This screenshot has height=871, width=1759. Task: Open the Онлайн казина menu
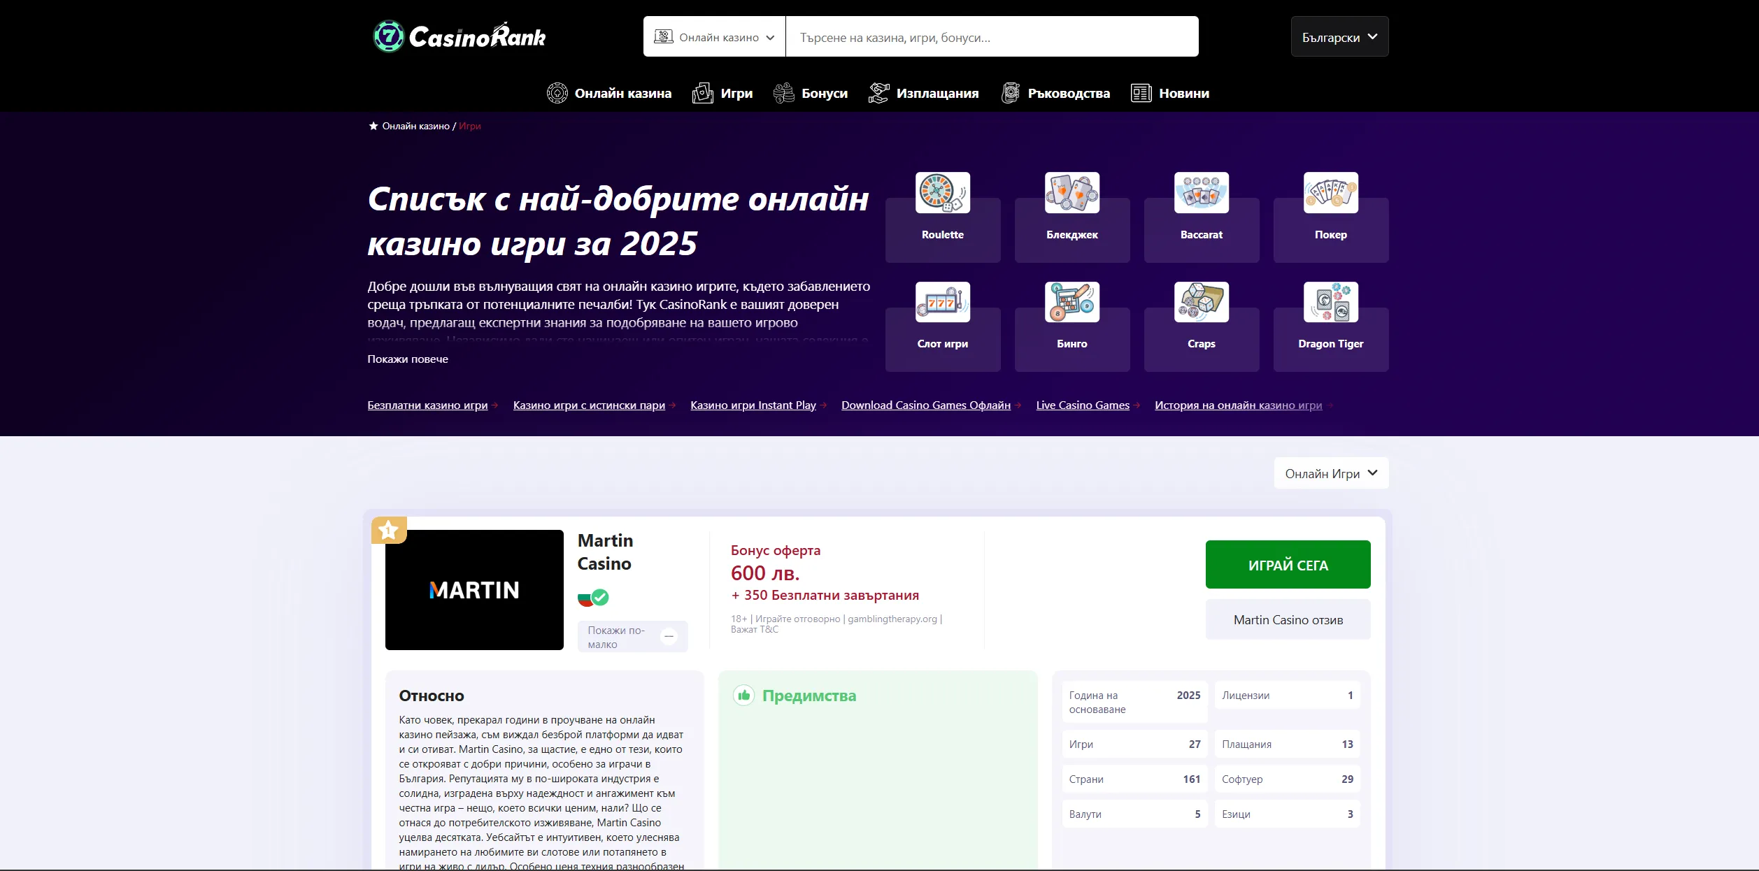(608, 93)
